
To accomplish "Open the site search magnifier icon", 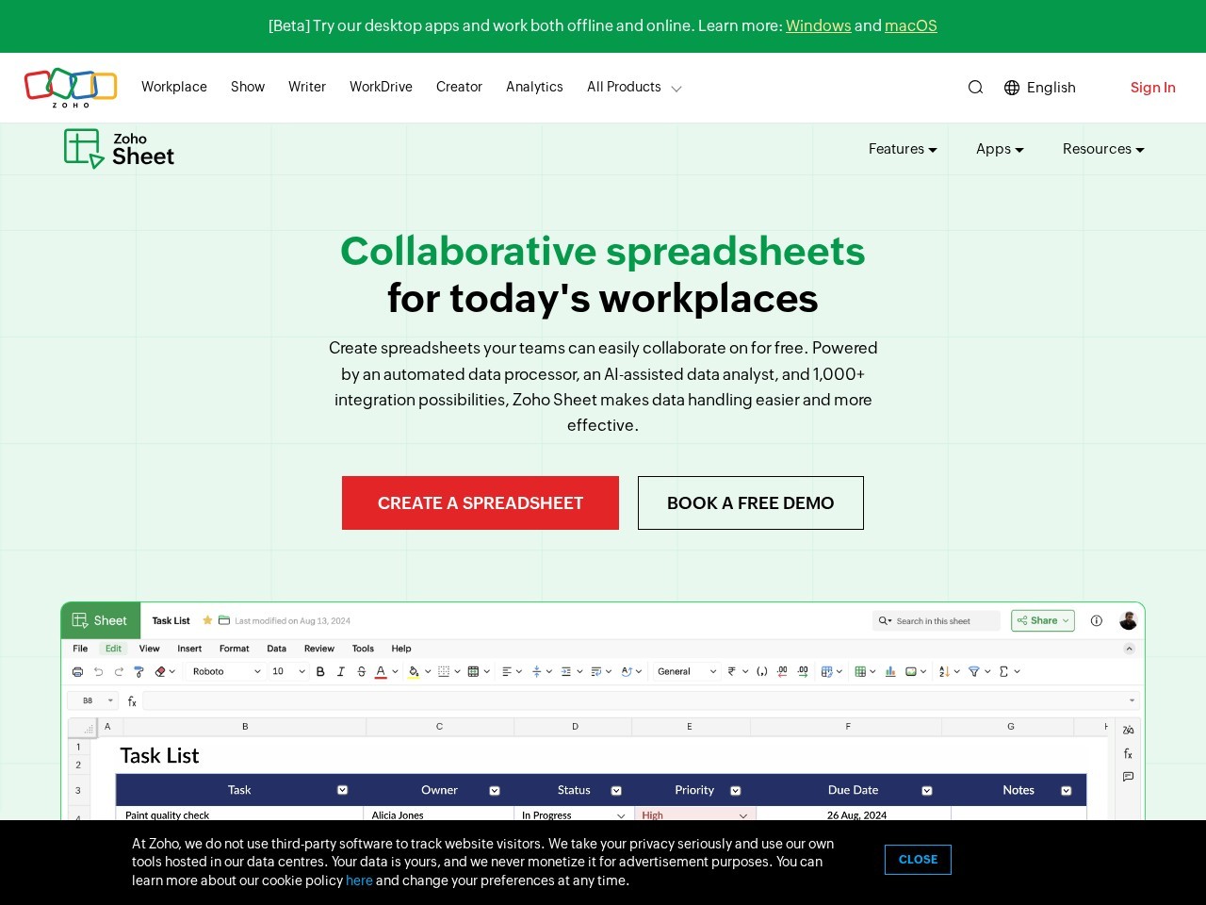I will [975, 87].
